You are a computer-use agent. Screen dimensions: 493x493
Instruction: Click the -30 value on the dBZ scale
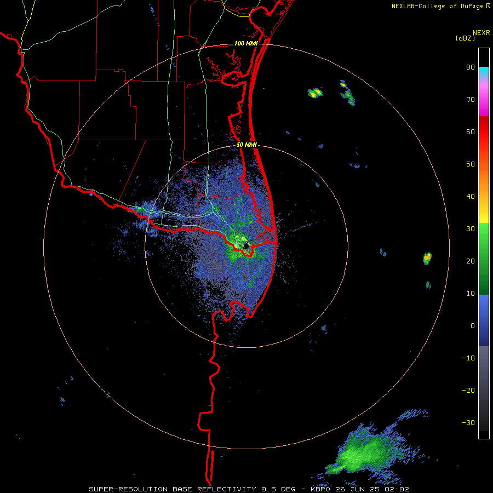[468, 422]
